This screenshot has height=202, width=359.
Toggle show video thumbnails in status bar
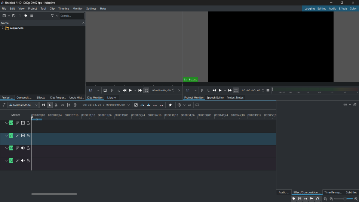[300, 199]
